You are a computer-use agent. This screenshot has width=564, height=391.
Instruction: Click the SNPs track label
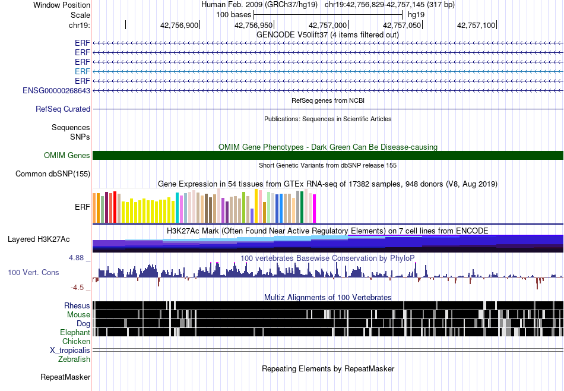[80, 137]
